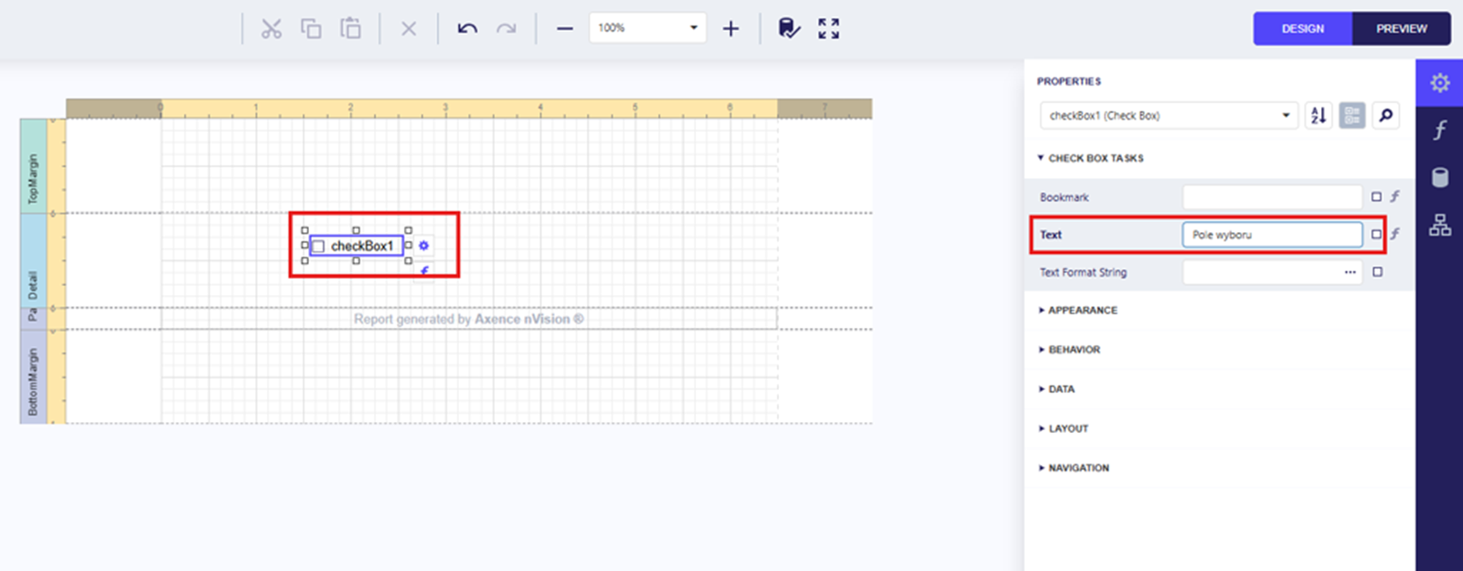Expand the Appearance properties section

pyautogui.click(x=1082, y=311)
